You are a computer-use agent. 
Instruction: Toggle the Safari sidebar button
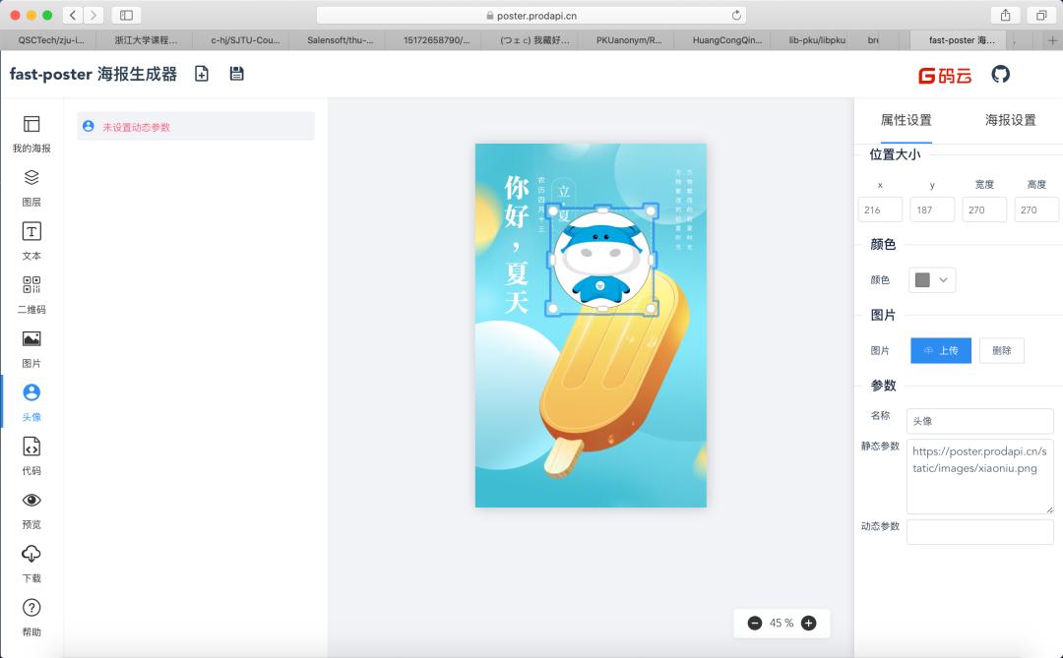point(126,15)
